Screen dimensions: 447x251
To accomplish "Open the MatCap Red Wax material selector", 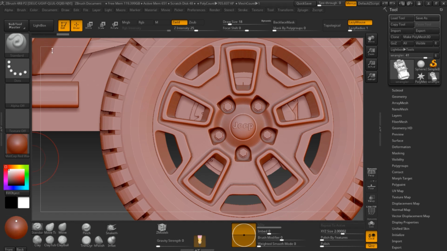I will [x=17, y=146].
